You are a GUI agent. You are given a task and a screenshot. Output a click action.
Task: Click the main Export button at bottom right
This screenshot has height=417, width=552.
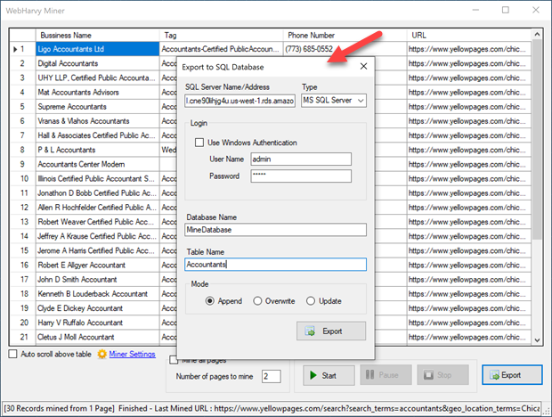tap(505, 375)
